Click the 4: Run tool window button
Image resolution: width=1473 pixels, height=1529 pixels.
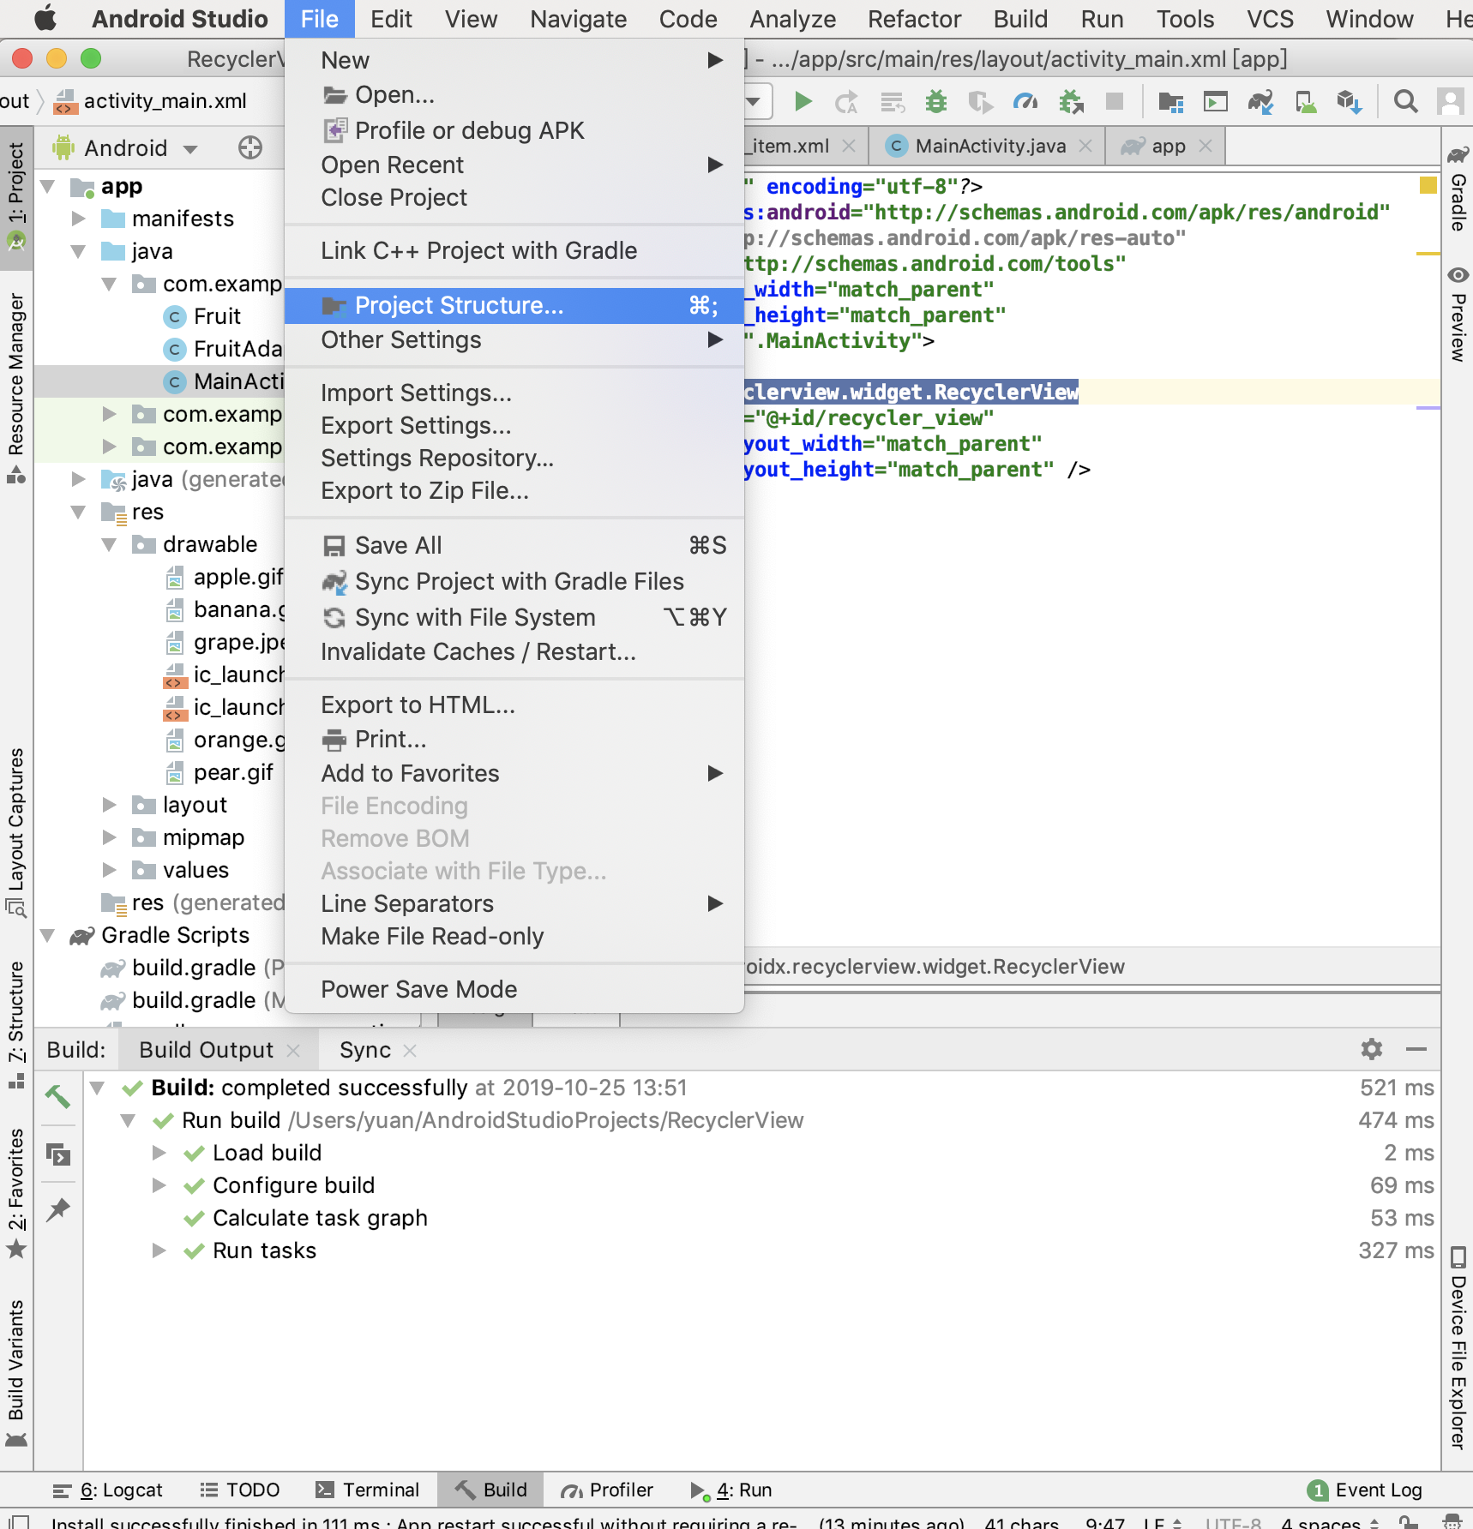point(731,1490)
